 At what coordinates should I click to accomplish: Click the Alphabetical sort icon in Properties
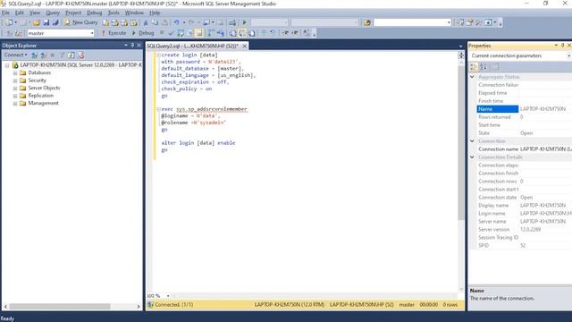483,67
